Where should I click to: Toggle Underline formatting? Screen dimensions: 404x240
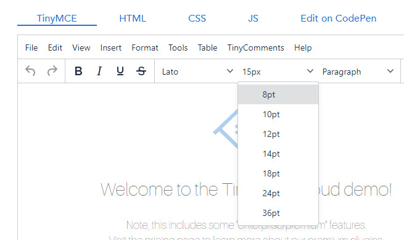pyautogui.click(x=120, y=71)
